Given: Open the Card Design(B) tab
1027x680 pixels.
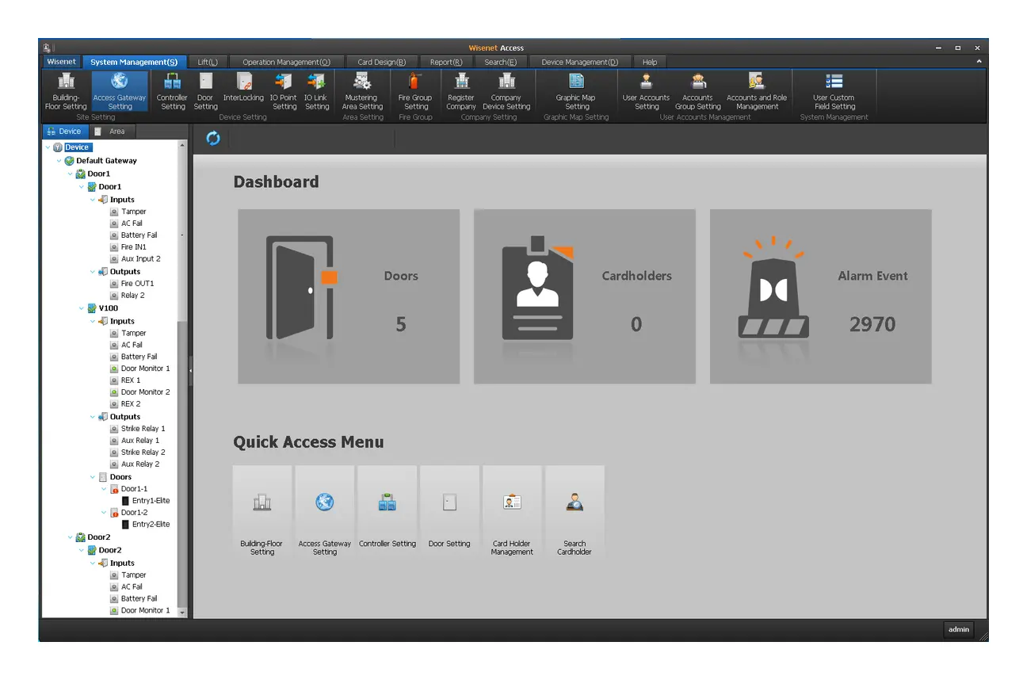Looking at the screenshot, I should (382, 62).
